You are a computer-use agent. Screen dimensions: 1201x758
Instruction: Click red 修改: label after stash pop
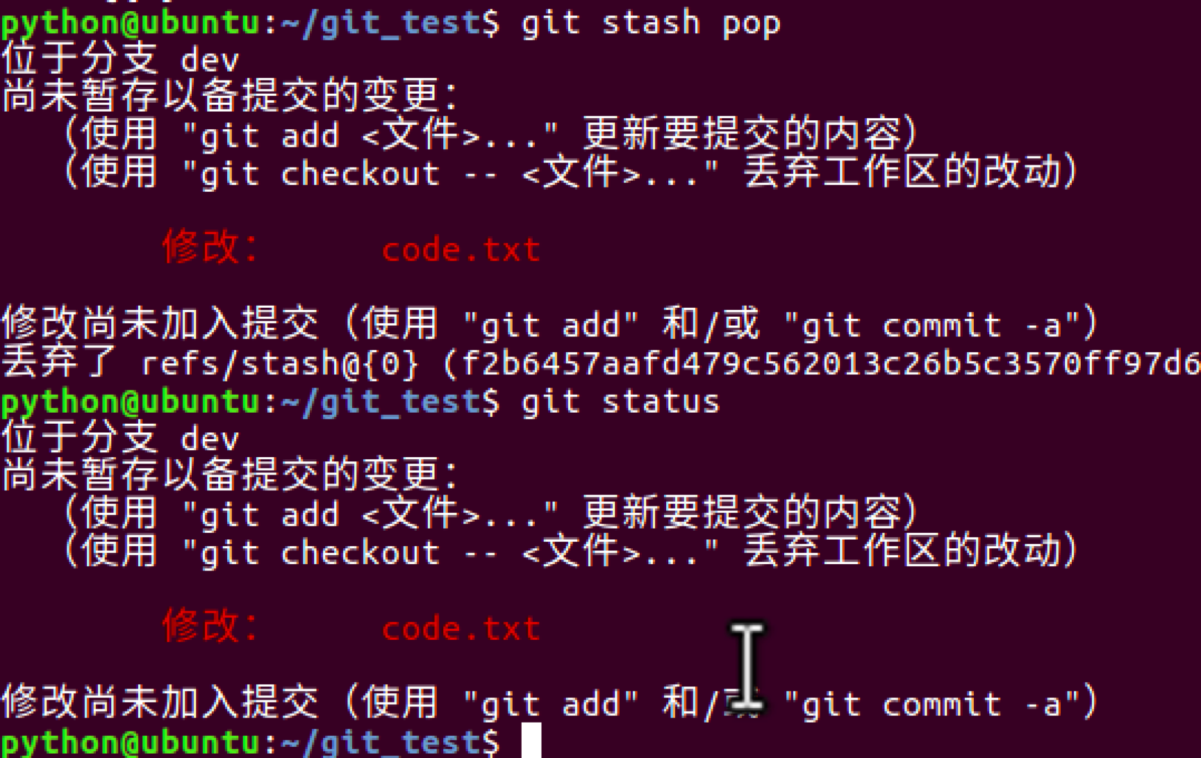(x=210, y=247)
